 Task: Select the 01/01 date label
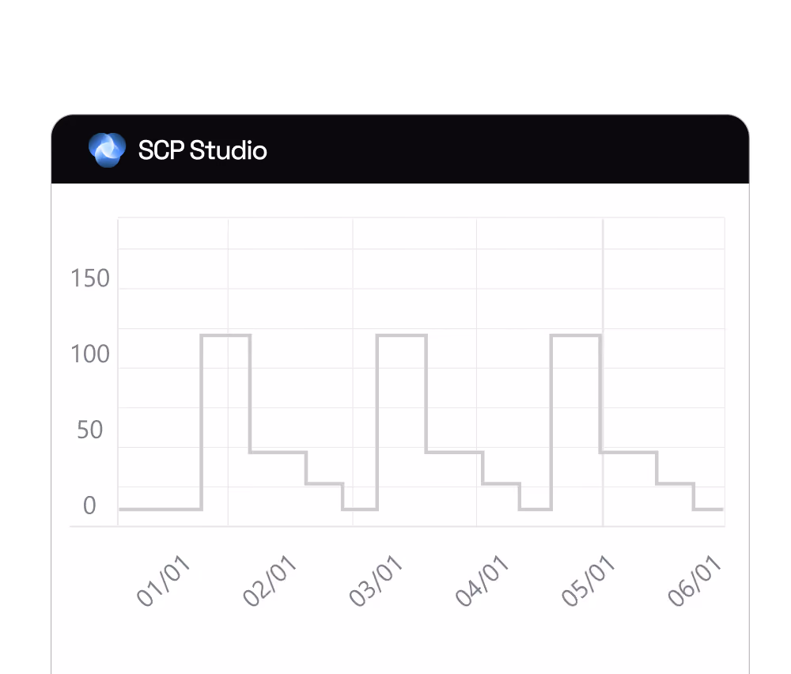tap(163, 580)
